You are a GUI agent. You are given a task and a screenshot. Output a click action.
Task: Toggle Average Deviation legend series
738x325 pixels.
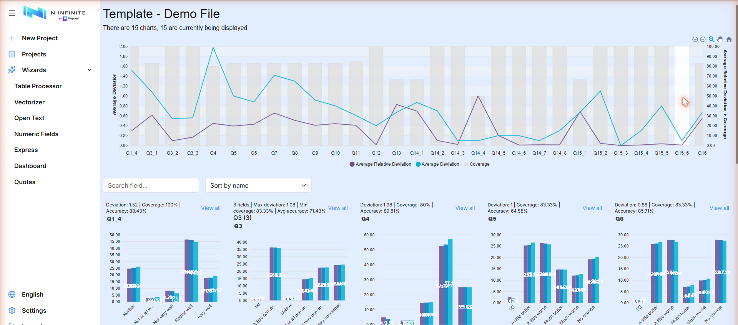coord(437,164)
